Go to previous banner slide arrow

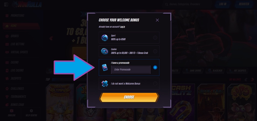[51, 38]
